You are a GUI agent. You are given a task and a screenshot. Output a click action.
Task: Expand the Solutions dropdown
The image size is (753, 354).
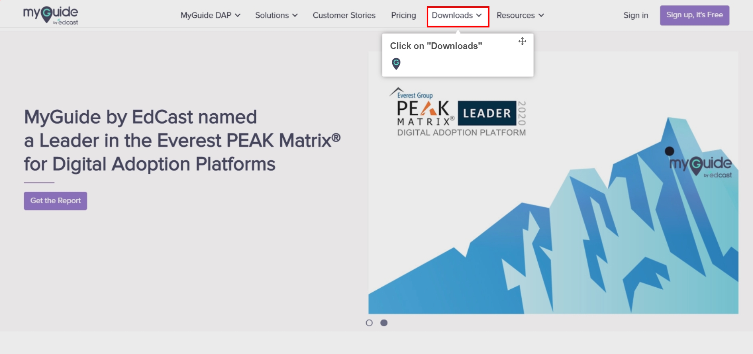(x=276, y=15)
